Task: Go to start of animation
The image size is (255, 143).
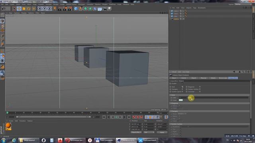Action: 104,117
